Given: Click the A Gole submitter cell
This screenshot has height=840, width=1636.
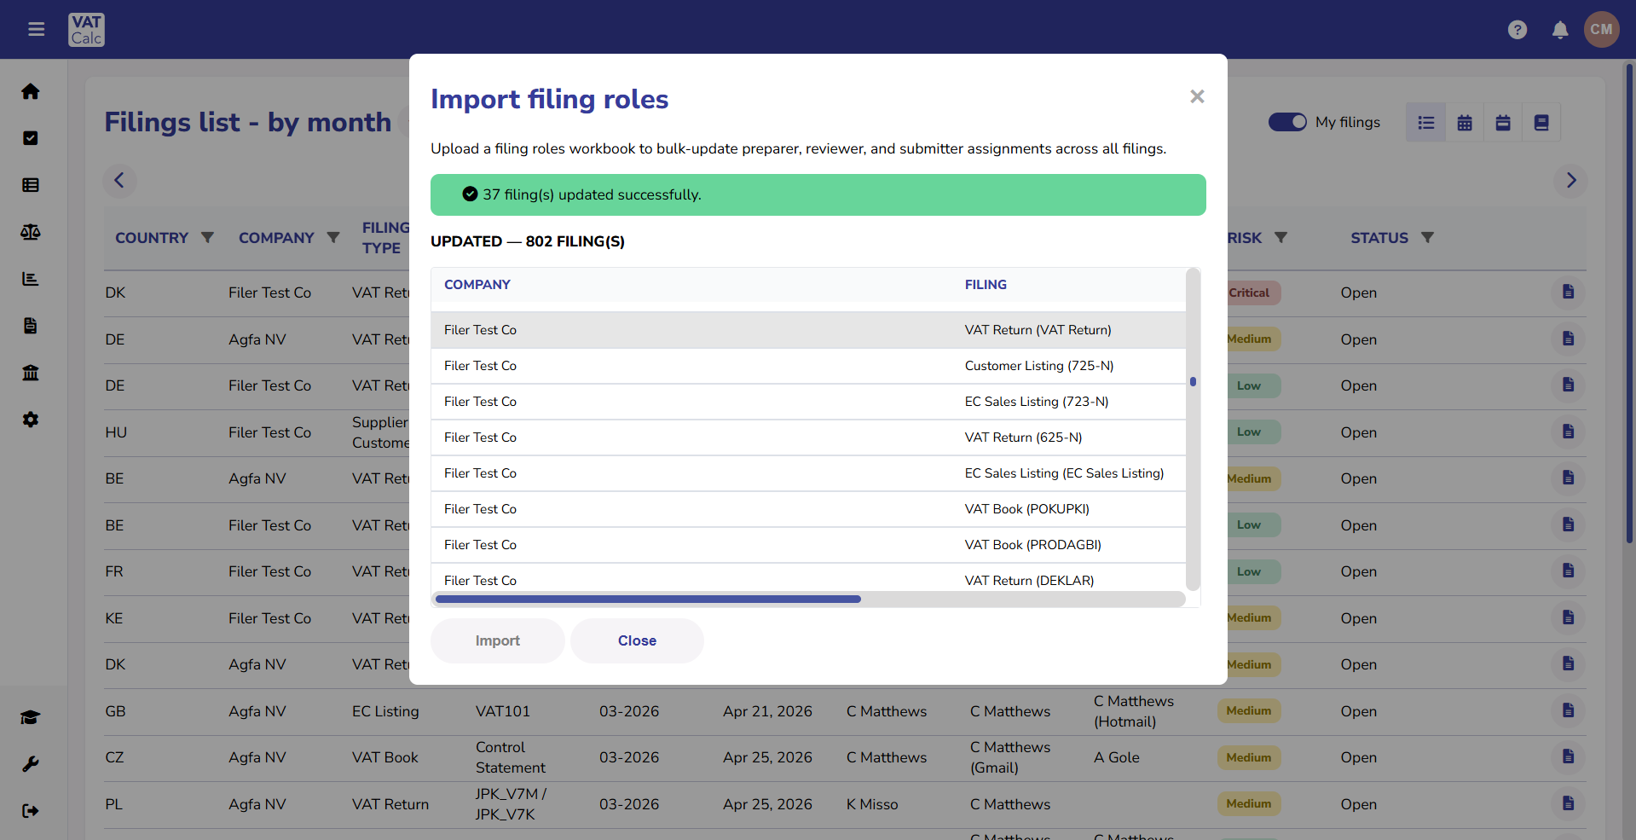Looking at the screenshot, I should click(1117, 757).
